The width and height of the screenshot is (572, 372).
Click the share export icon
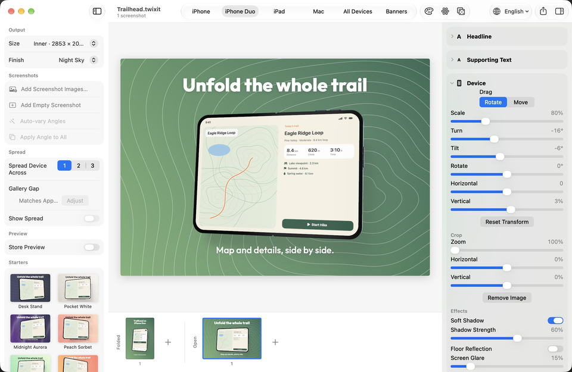[543, 11]
